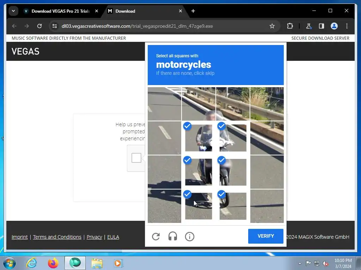Viewport: 361px width, 270px height.
Task: Deselect the checked rider head tile
Action: [199, 138]
